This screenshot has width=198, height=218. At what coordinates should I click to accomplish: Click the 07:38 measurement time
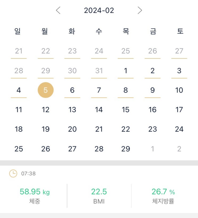[28, 174]
